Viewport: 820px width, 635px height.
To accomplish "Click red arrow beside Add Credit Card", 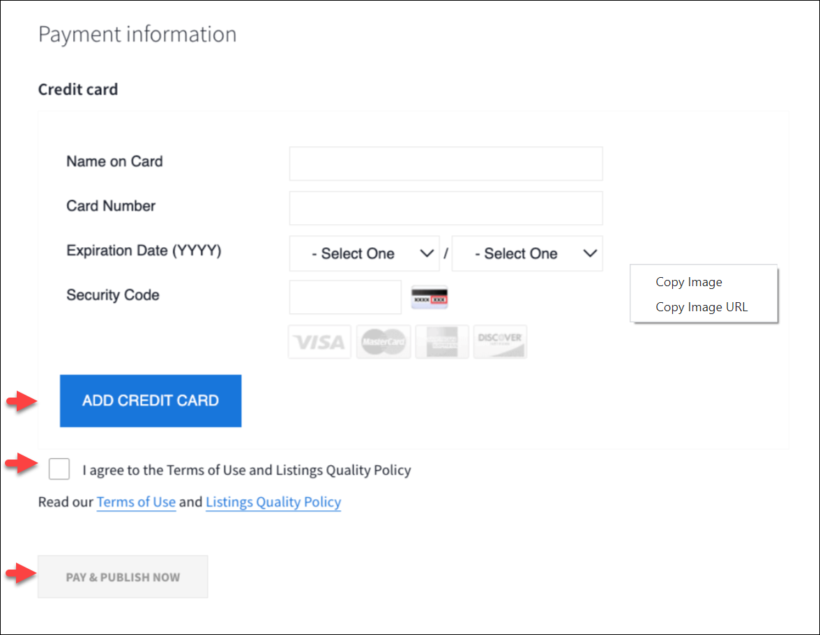I will (x=22, y=401).
